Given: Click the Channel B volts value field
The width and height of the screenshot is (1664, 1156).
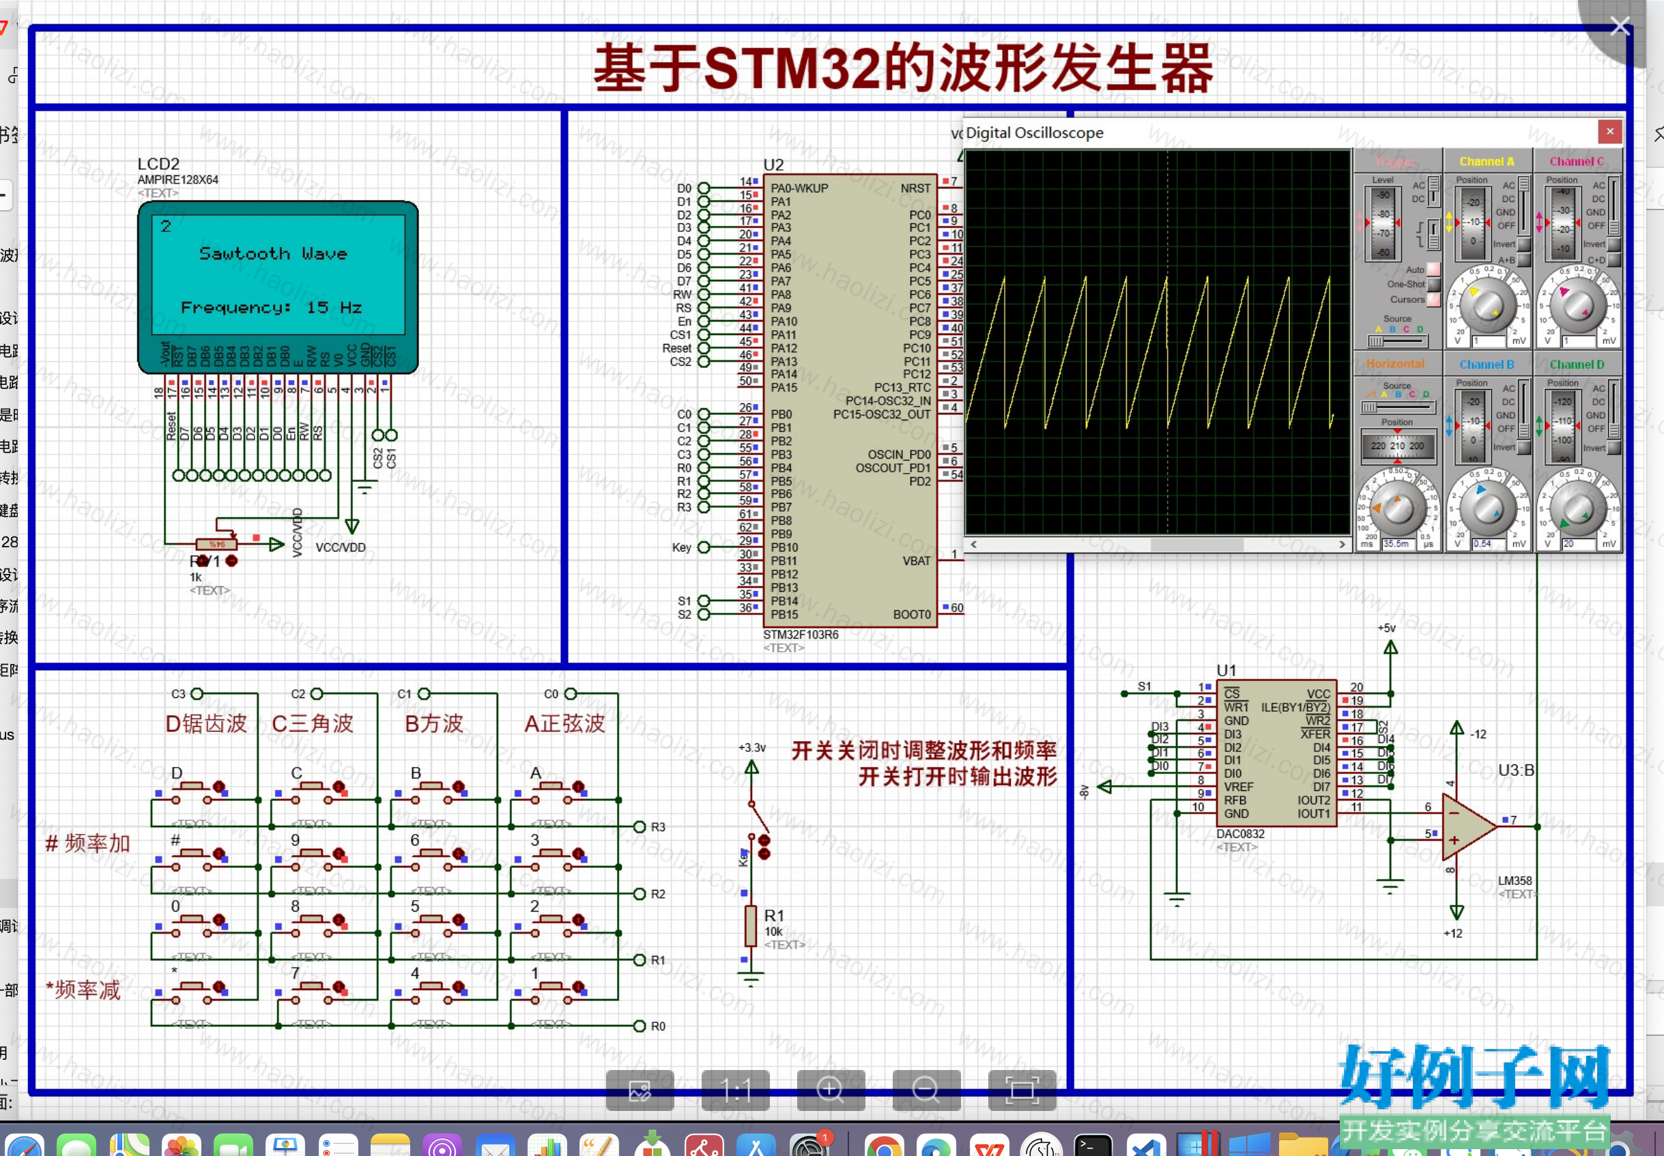Looking at the screenshot, I should click(1488, 544).
